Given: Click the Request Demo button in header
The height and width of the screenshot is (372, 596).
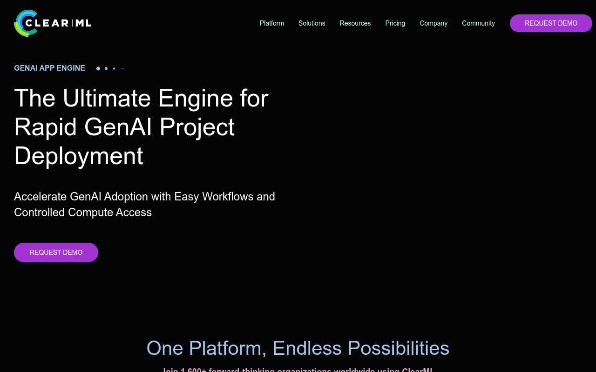Looking at the screenshot, I should (551, 23).
